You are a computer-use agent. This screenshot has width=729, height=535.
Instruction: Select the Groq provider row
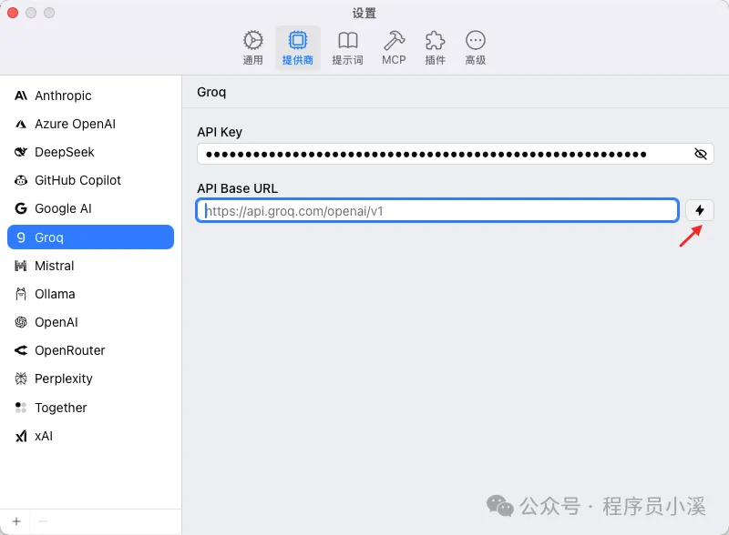coord(90,237)
